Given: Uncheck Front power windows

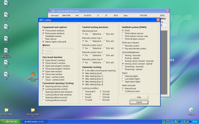Looking at the screenshot, I should [x=43, y=31].
